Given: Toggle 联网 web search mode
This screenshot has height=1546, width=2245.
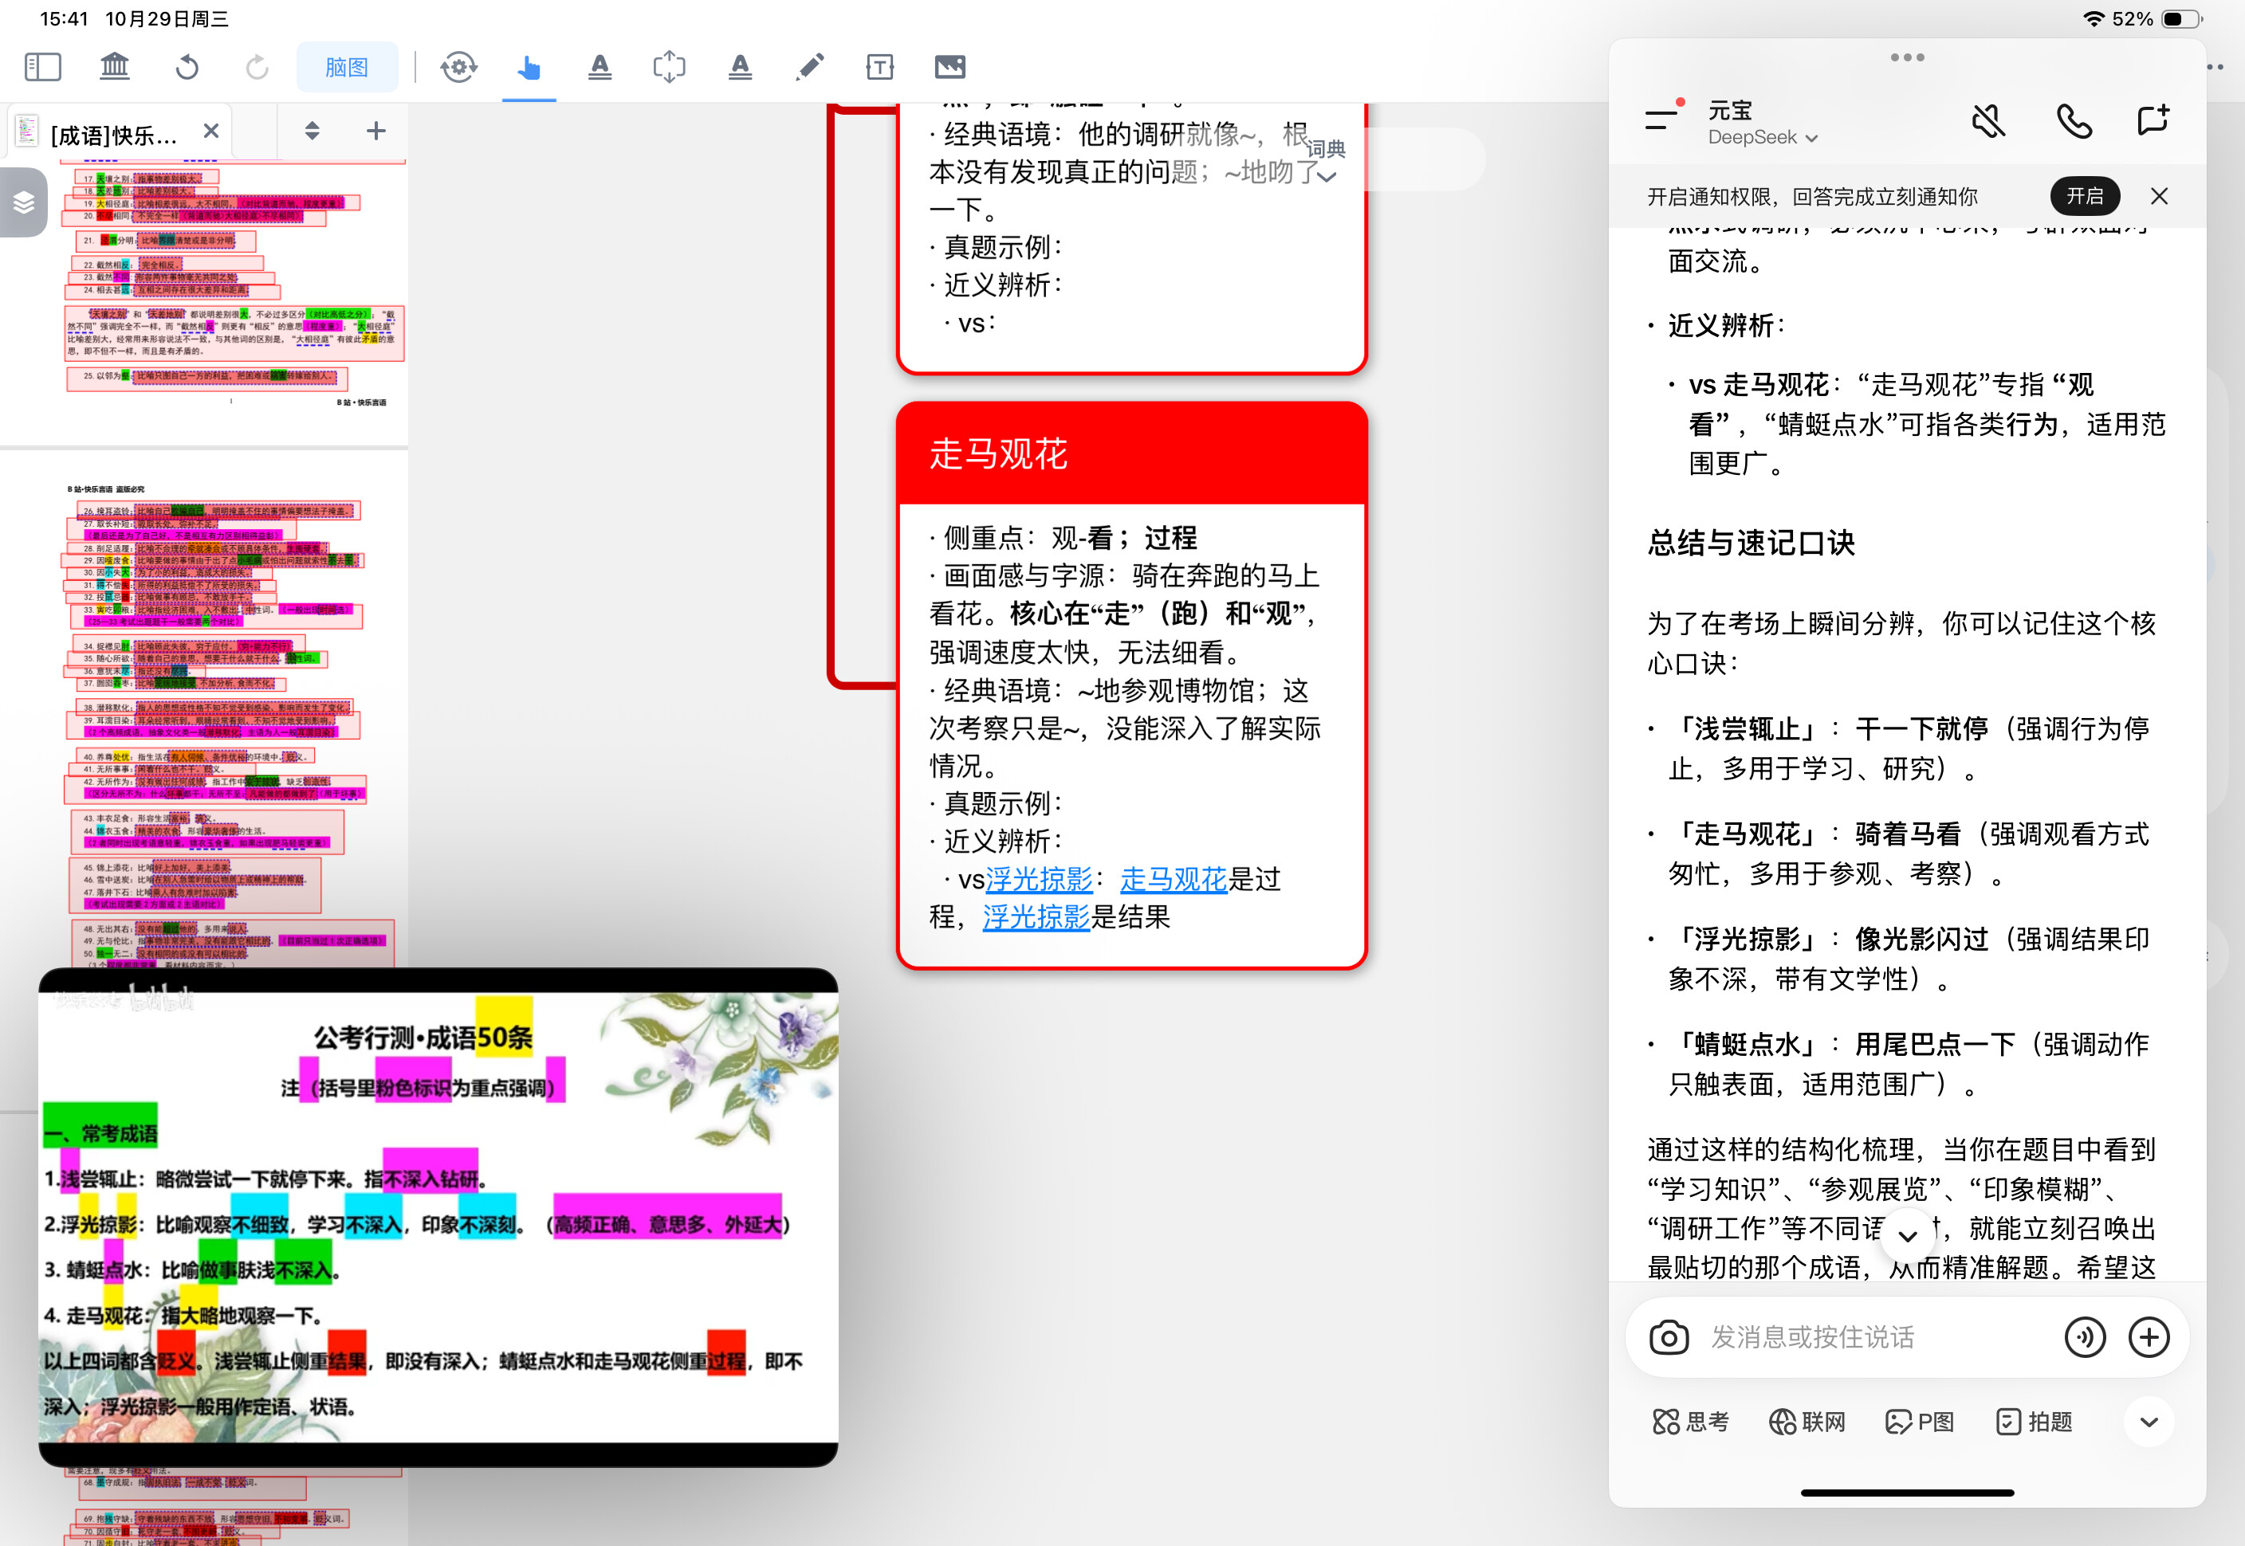Looking at the screenshot, I should point(1807,1421).
